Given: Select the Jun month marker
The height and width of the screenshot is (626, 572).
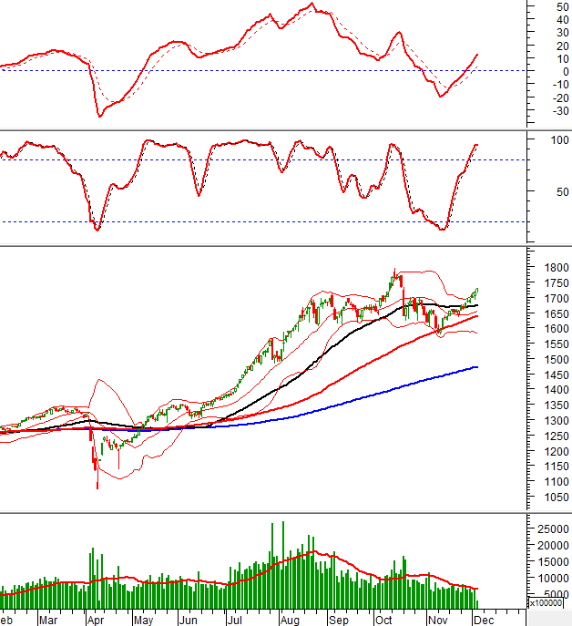Looking at the screenshot, I should coord(189,619).
